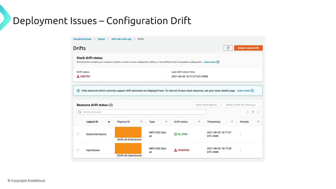
Task: Click the next page chevron icon
Action: 258,112
